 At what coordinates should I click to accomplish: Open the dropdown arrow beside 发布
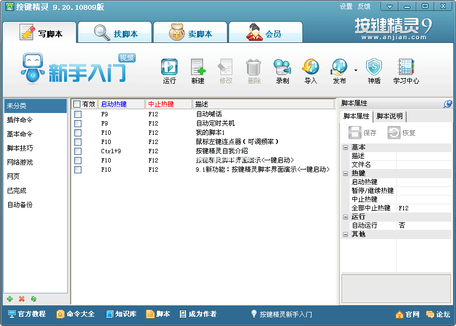(x=356, y=70)
